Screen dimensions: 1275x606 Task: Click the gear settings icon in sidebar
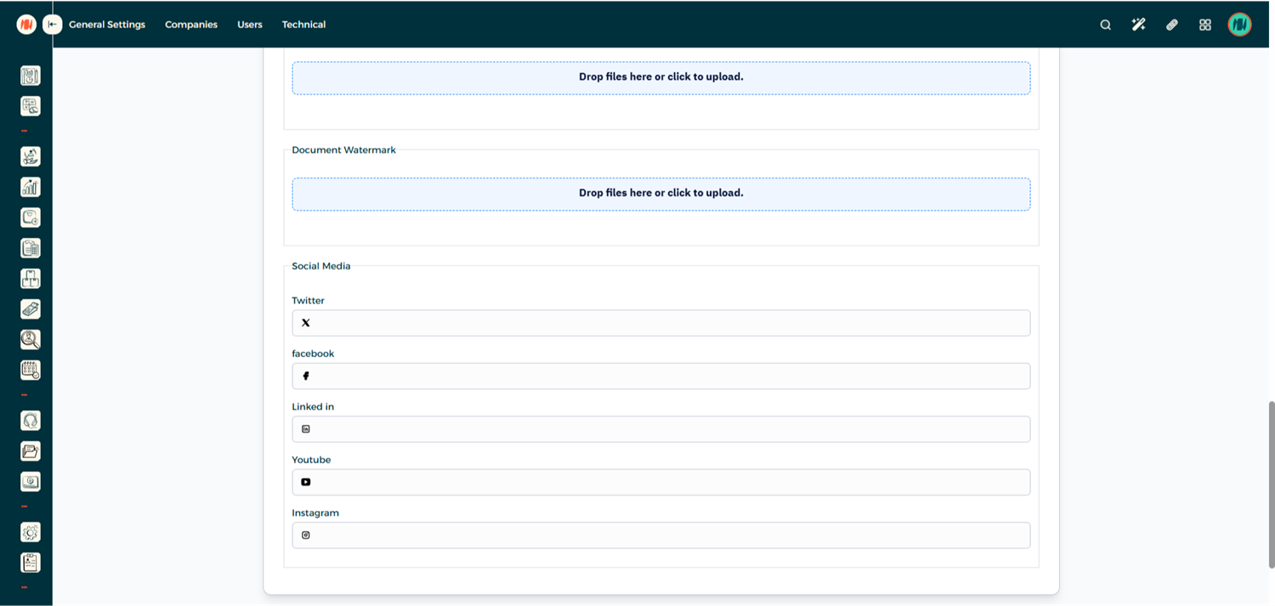(x=31, y=532)
